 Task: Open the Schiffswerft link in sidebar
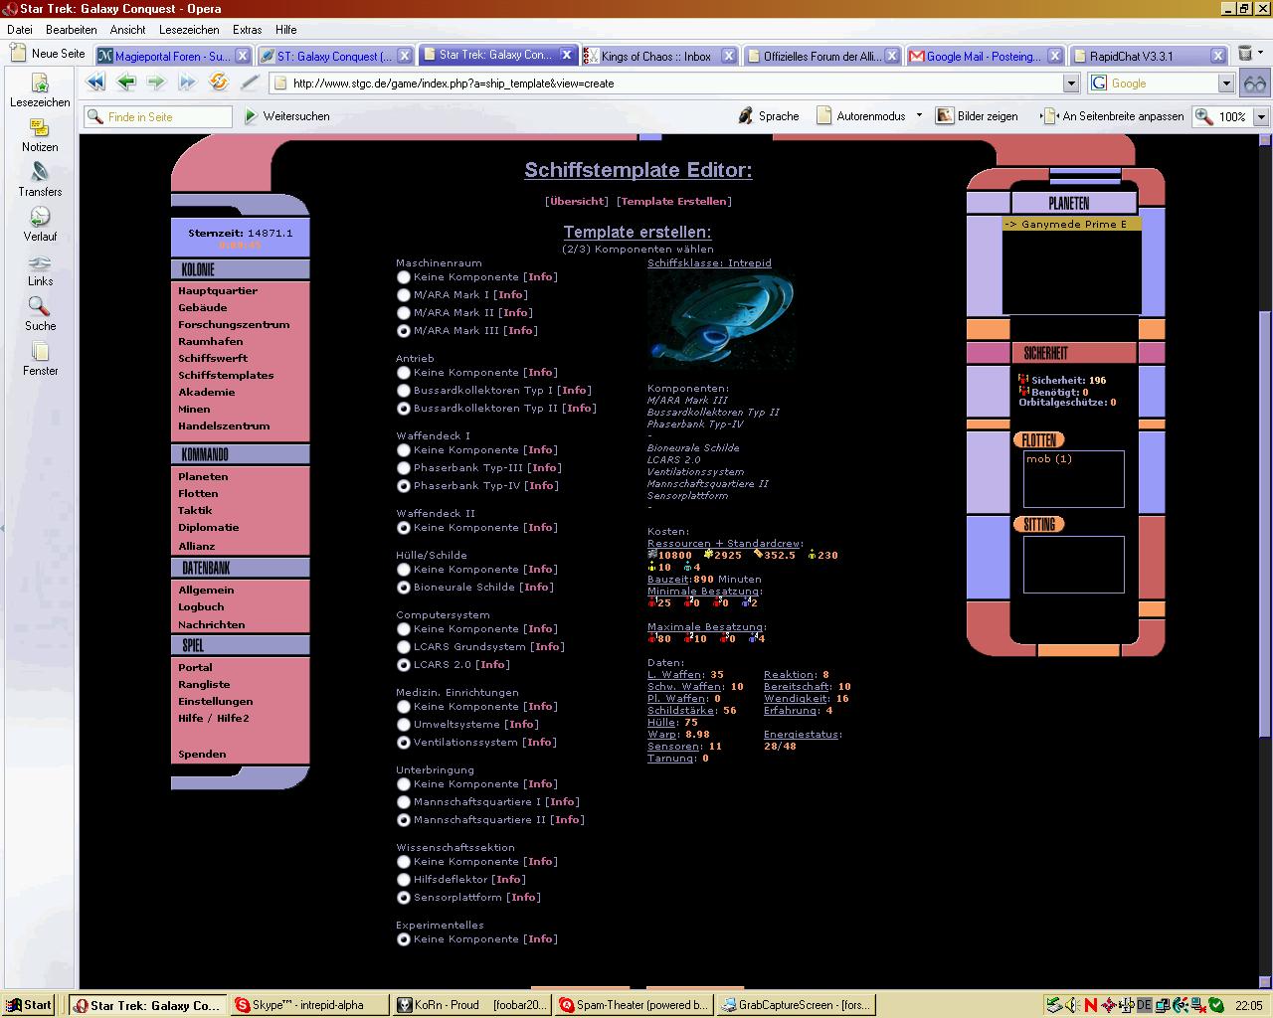pos(213,358)
